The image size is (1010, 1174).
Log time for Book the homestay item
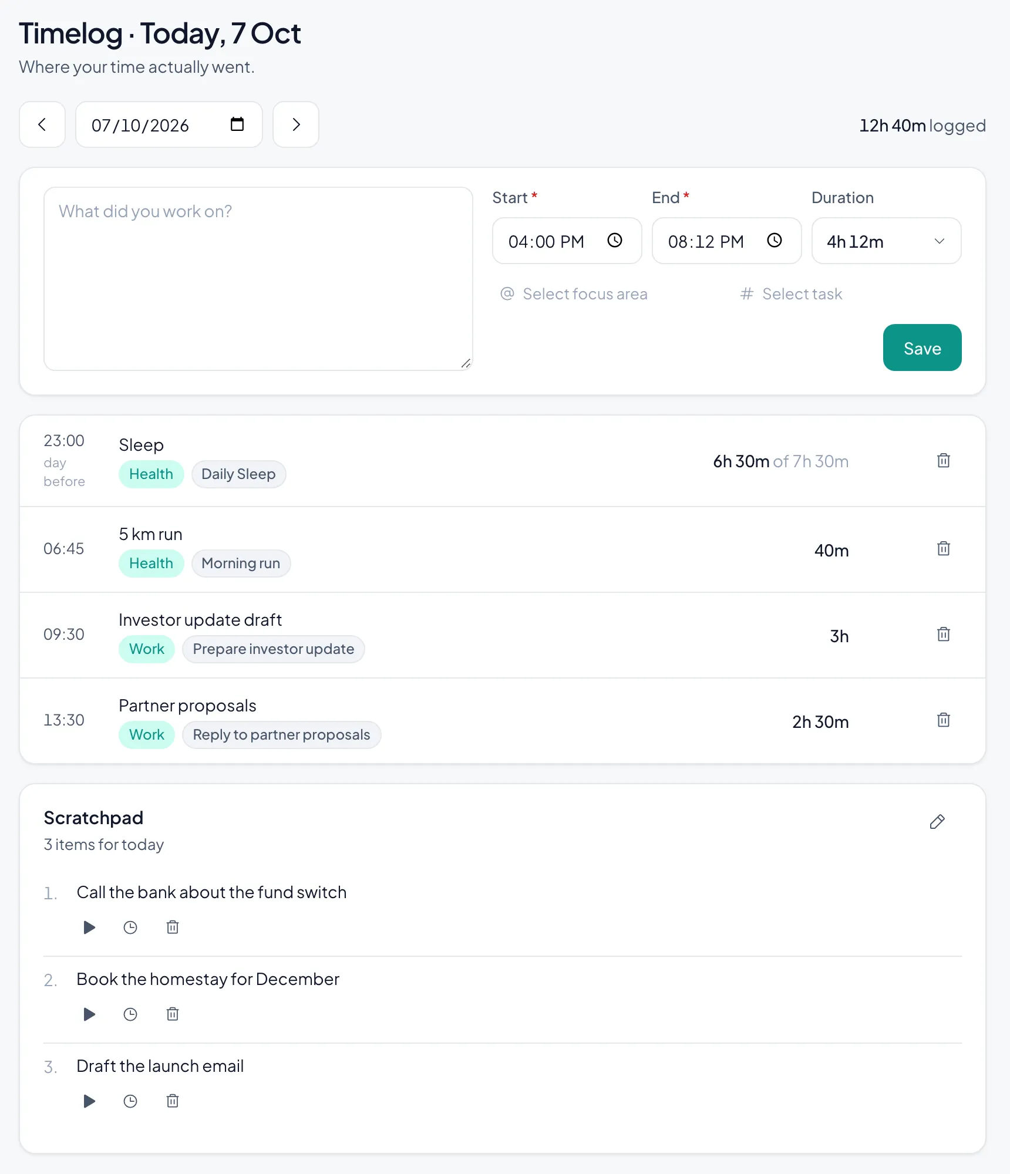tap(130, 1014)
